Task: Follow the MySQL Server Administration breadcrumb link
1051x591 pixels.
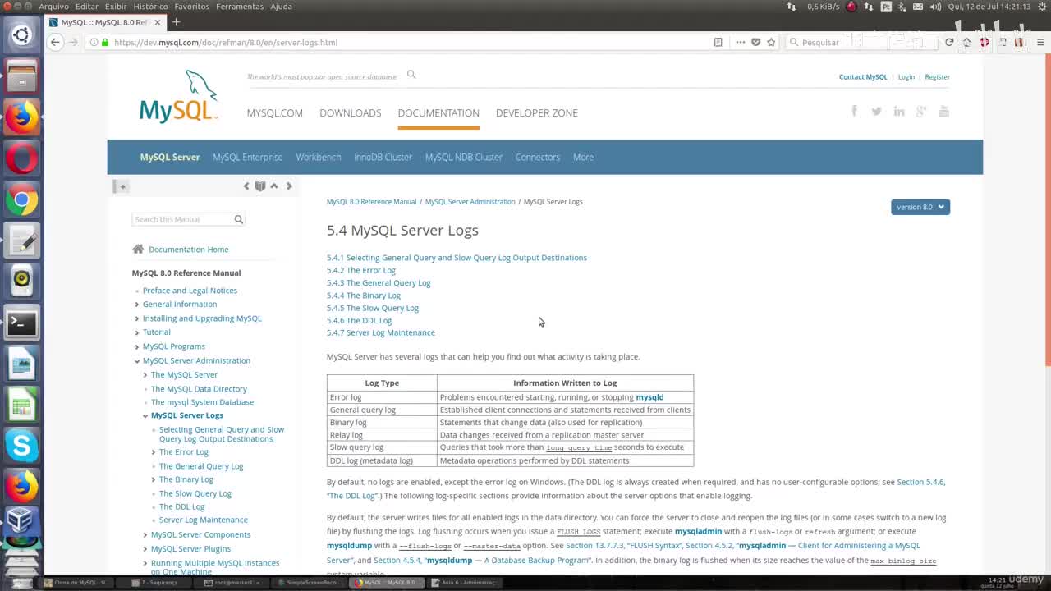Action: 470,201
